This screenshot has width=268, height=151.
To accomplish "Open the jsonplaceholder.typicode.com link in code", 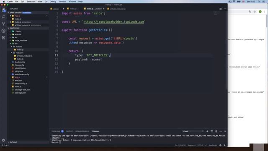I will click(113, 22).
